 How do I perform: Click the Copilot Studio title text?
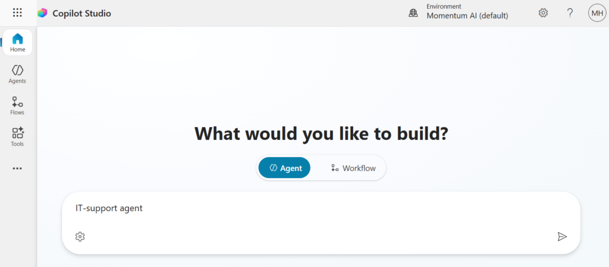point(81,13)
